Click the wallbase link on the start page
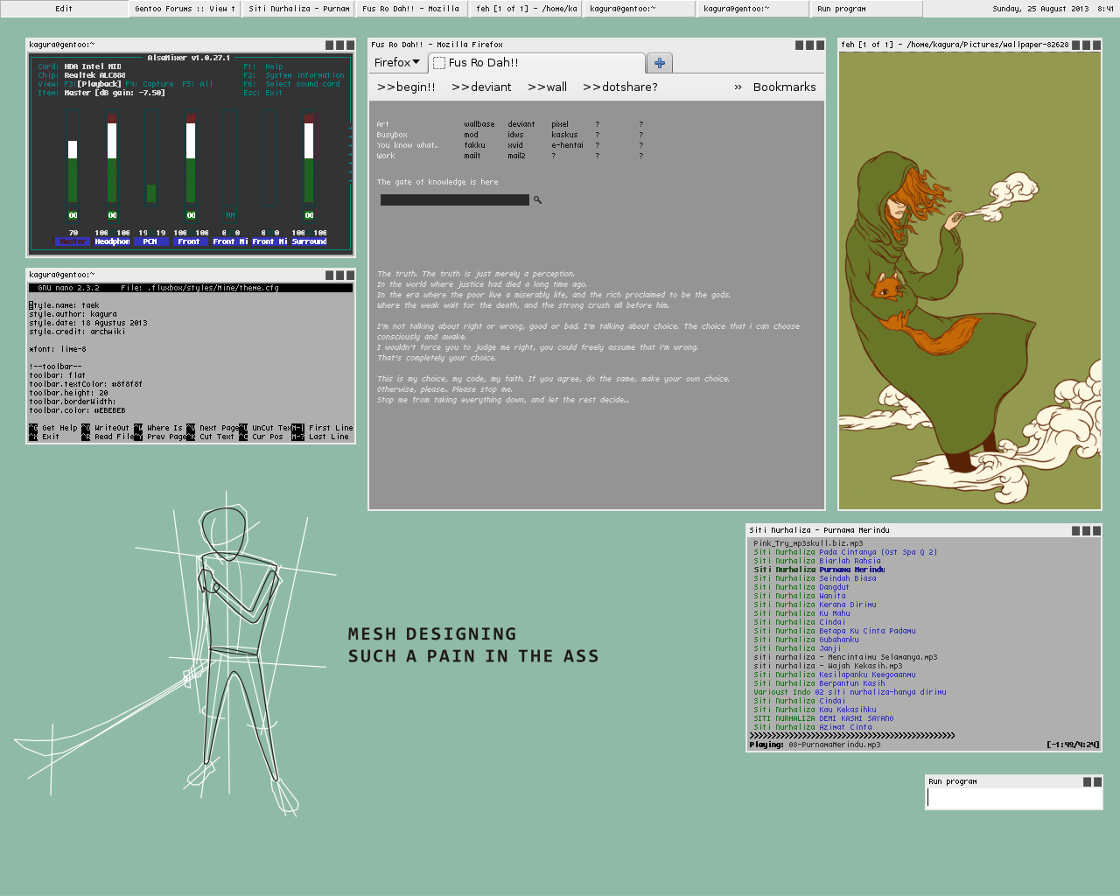The width and height of the screenshot is (1120, 896). click(x=479, y=124)
